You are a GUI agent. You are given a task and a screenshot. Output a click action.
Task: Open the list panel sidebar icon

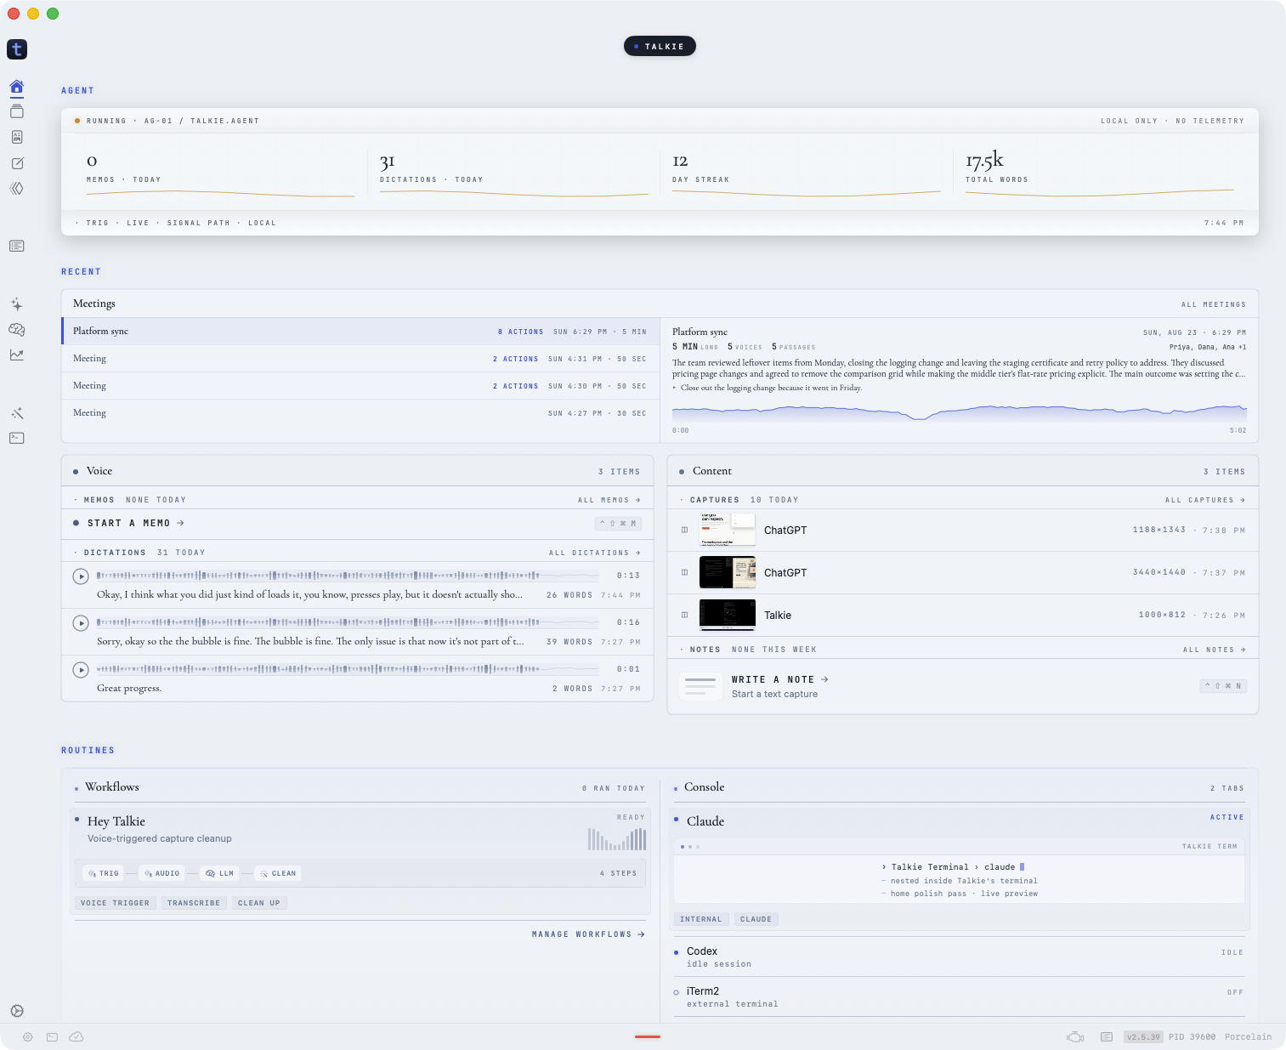(x=17, y=246)
